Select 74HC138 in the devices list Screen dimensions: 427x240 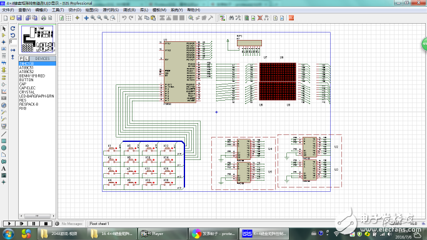[38, 63]
